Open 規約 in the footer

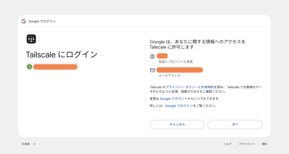(x=264, y=144)
